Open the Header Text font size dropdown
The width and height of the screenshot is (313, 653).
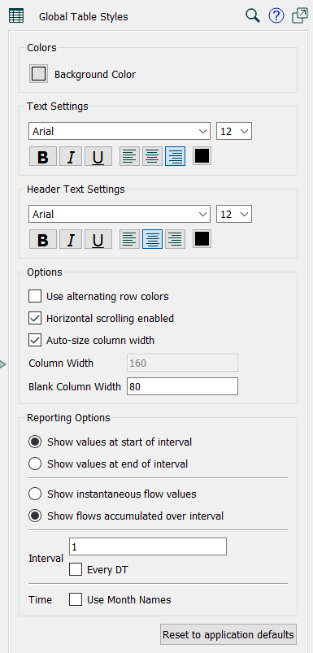(234, 214)
